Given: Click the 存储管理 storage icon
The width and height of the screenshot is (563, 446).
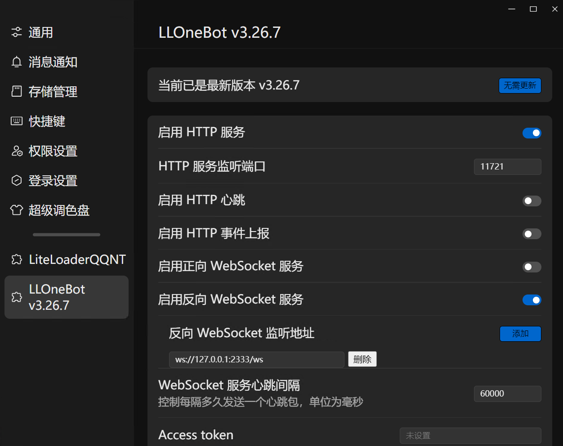Looking at the screenshot, I should tap(17, 92).
